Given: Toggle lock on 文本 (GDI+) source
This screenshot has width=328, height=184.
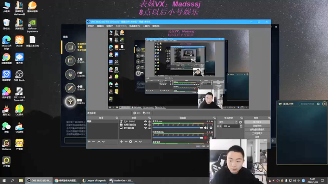Looking at the screenshot, I should point(149,121).
